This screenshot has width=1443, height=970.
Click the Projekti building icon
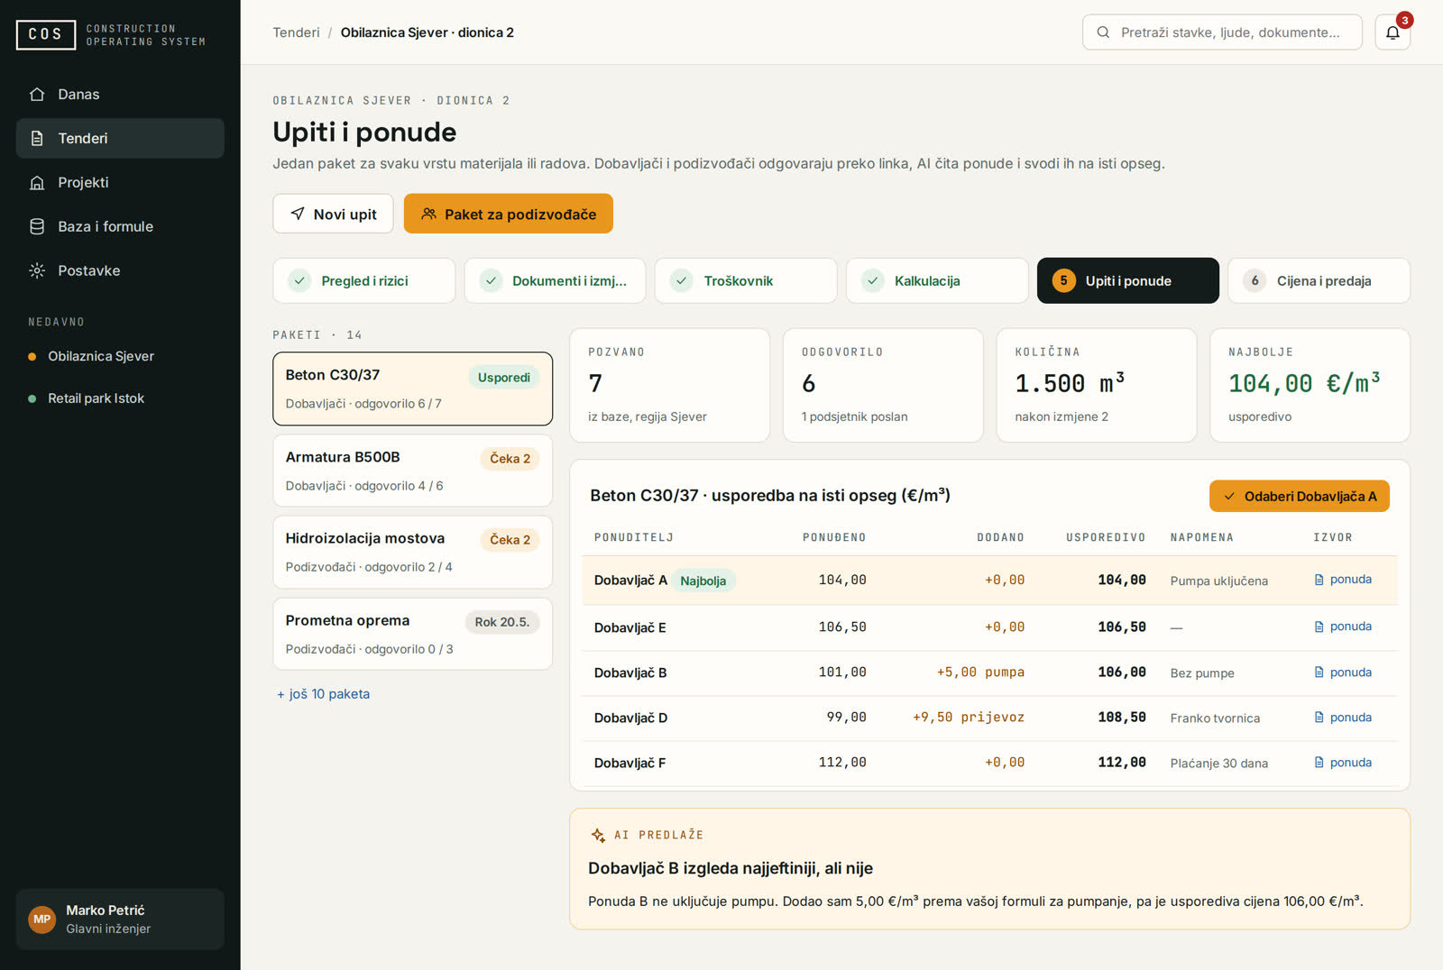point(37,182)
